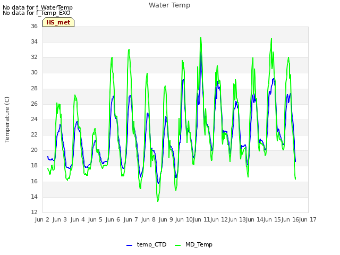Click 'No data for f_WaterTemp' message
This screenshot has width=340, height=255.
[x=38, y=7]
